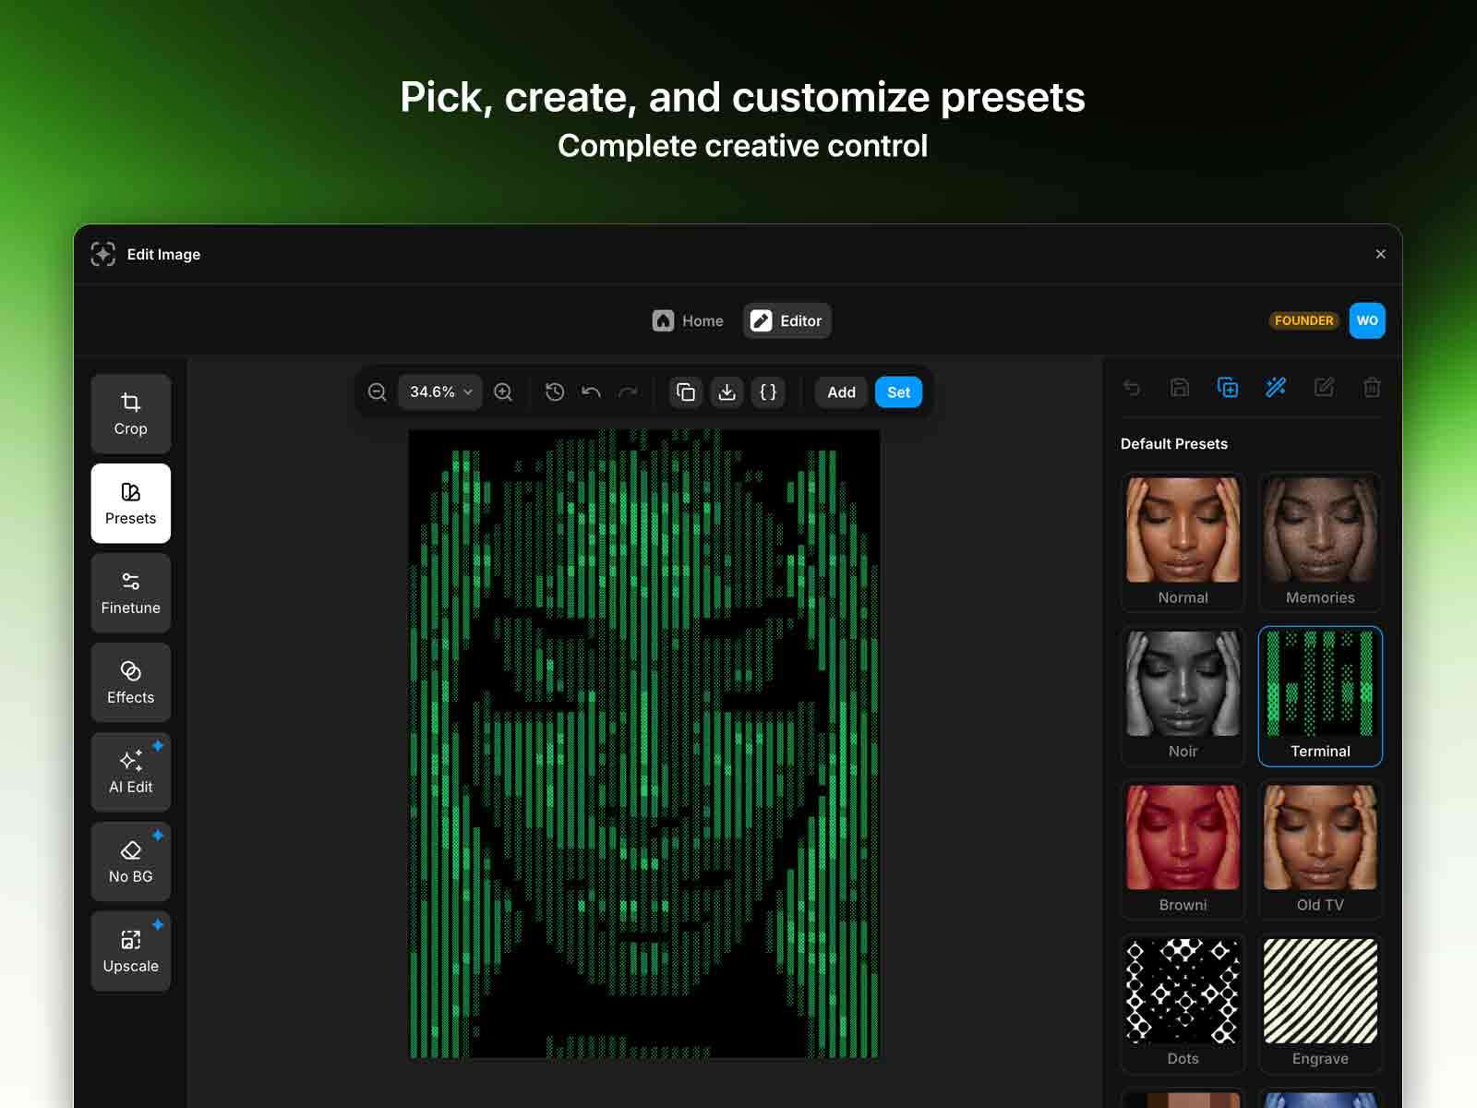Click the WO profile avatar
Screen dimensions: 1477x1108
tap(1367, 320)
